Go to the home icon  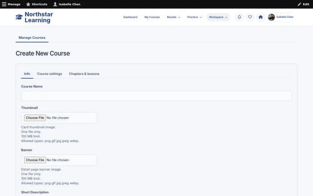261,17
